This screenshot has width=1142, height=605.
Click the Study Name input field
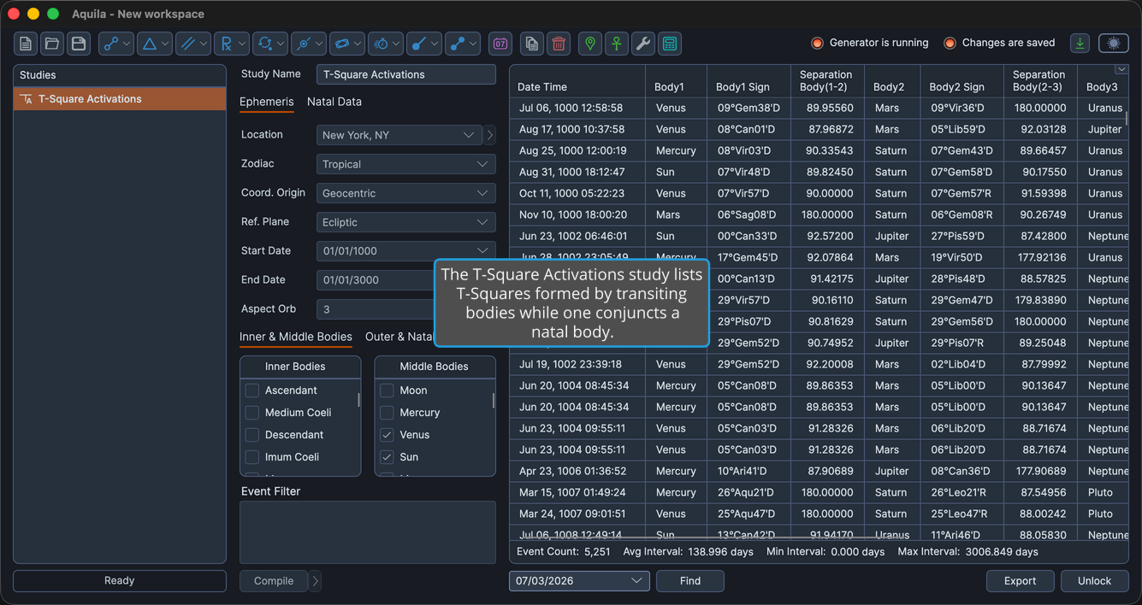click(405, 74)
